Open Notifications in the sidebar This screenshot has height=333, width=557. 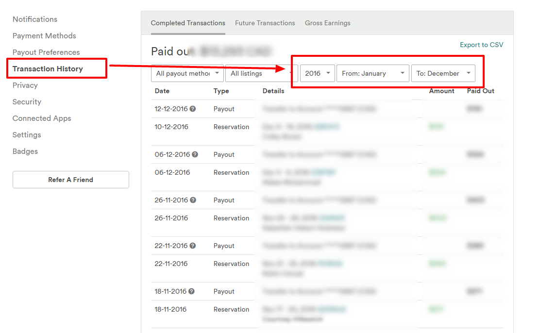point(35,19)
